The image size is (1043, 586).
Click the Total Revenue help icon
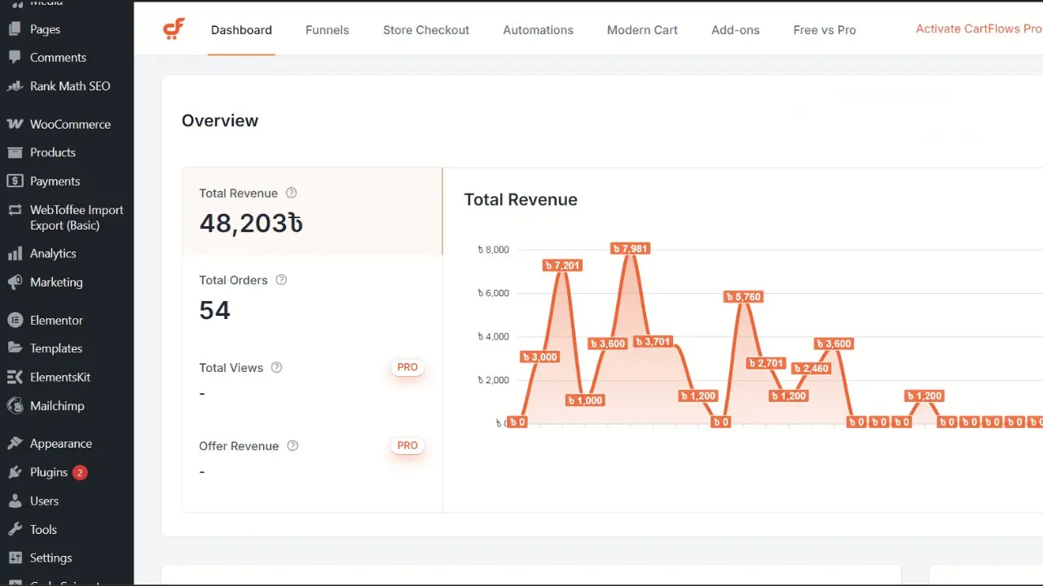[x=291, y=193]
